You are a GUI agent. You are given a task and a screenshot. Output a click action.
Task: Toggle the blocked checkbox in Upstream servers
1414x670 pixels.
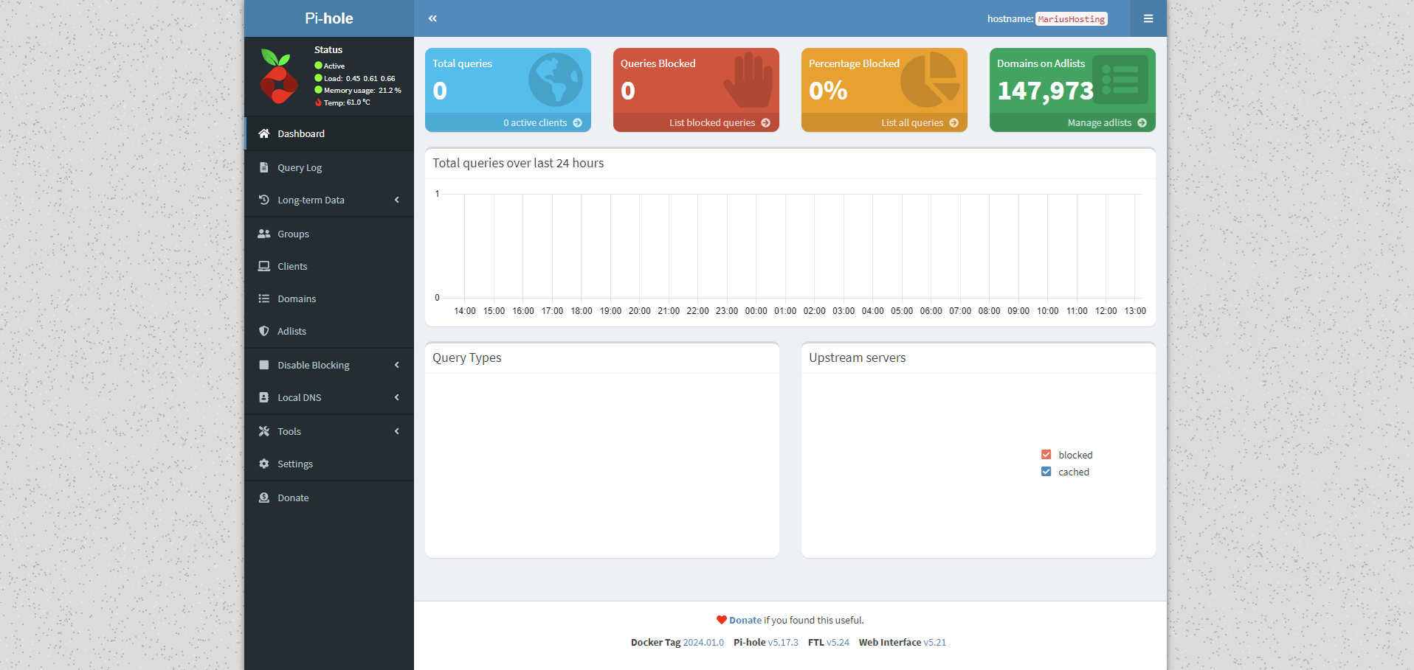pyautogui.click(x=1046, y=455)
